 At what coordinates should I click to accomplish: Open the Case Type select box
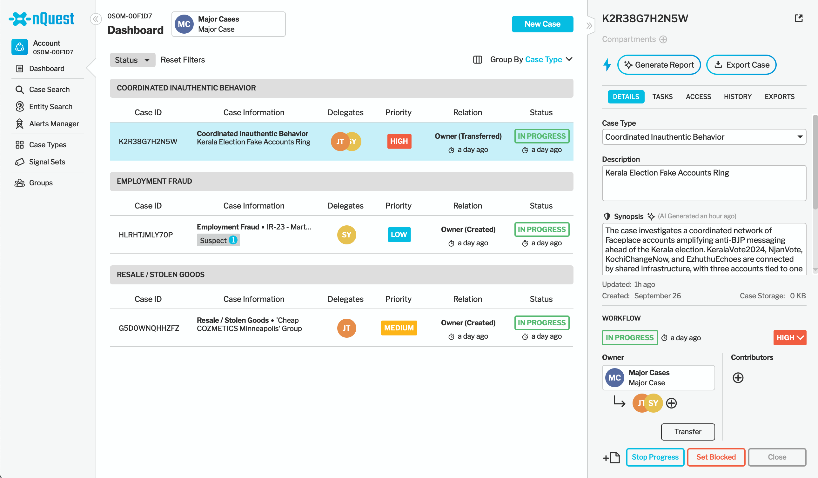[x=704, y=137]
